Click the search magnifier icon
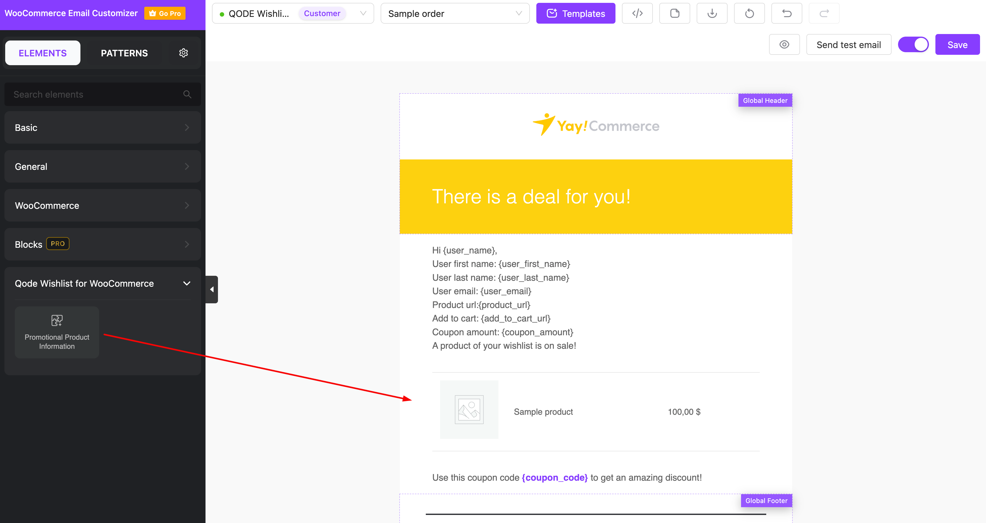This screenshot has width=986, height=523. pyautogui.click(x=187, y=94)
